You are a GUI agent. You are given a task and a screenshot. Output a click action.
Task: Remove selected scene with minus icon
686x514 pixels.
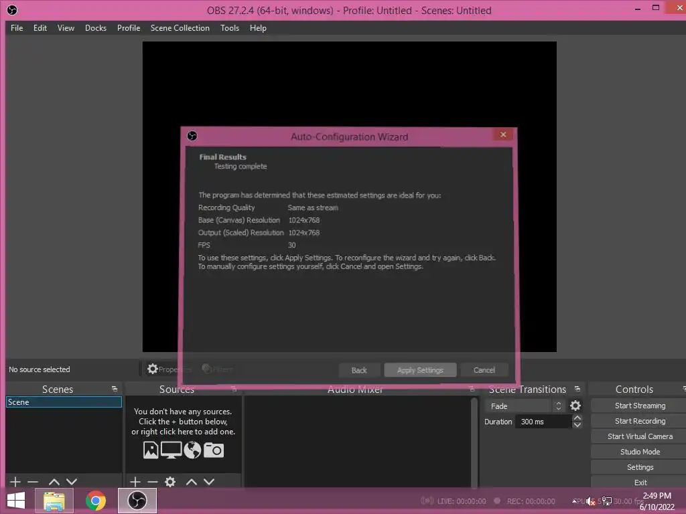click(33, 482)
